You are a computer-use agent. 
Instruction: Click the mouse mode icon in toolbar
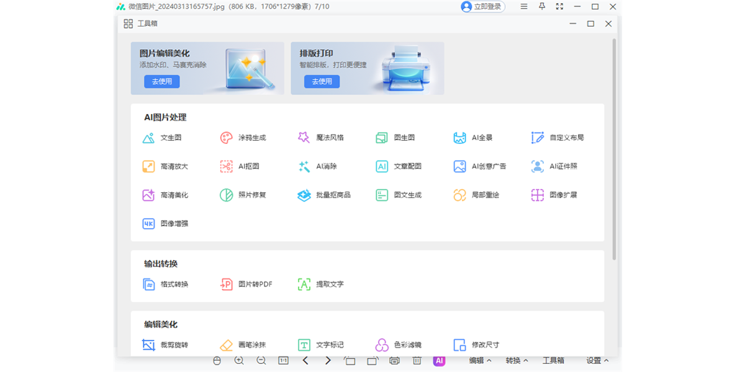(x=217, y=361)
